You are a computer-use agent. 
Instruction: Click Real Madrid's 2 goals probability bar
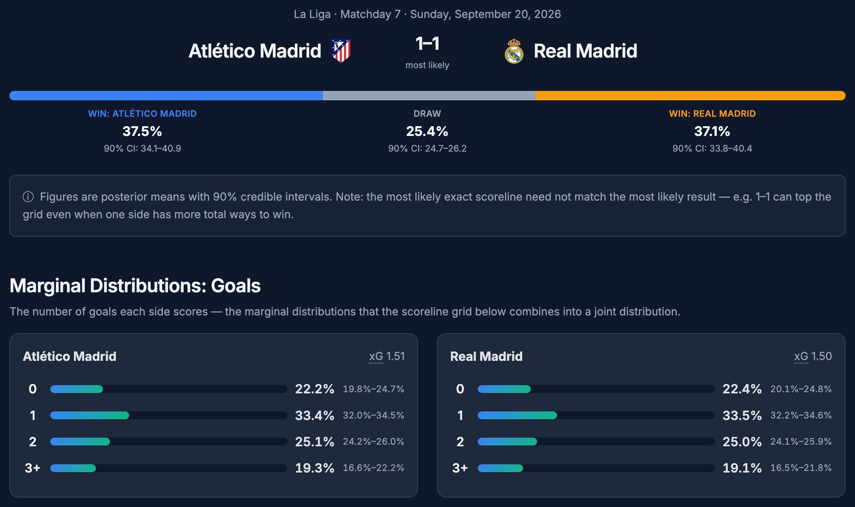(x=596, y=442)
